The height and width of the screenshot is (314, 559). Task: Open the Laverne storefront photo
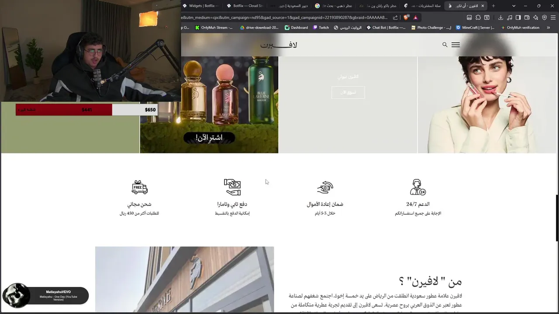[x=184, y=280]
